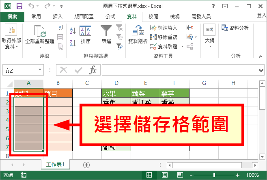The height and width of the screenshot is (180, 267).
Task: Click Properties icon in 連線 group
Action: [60, 37]
